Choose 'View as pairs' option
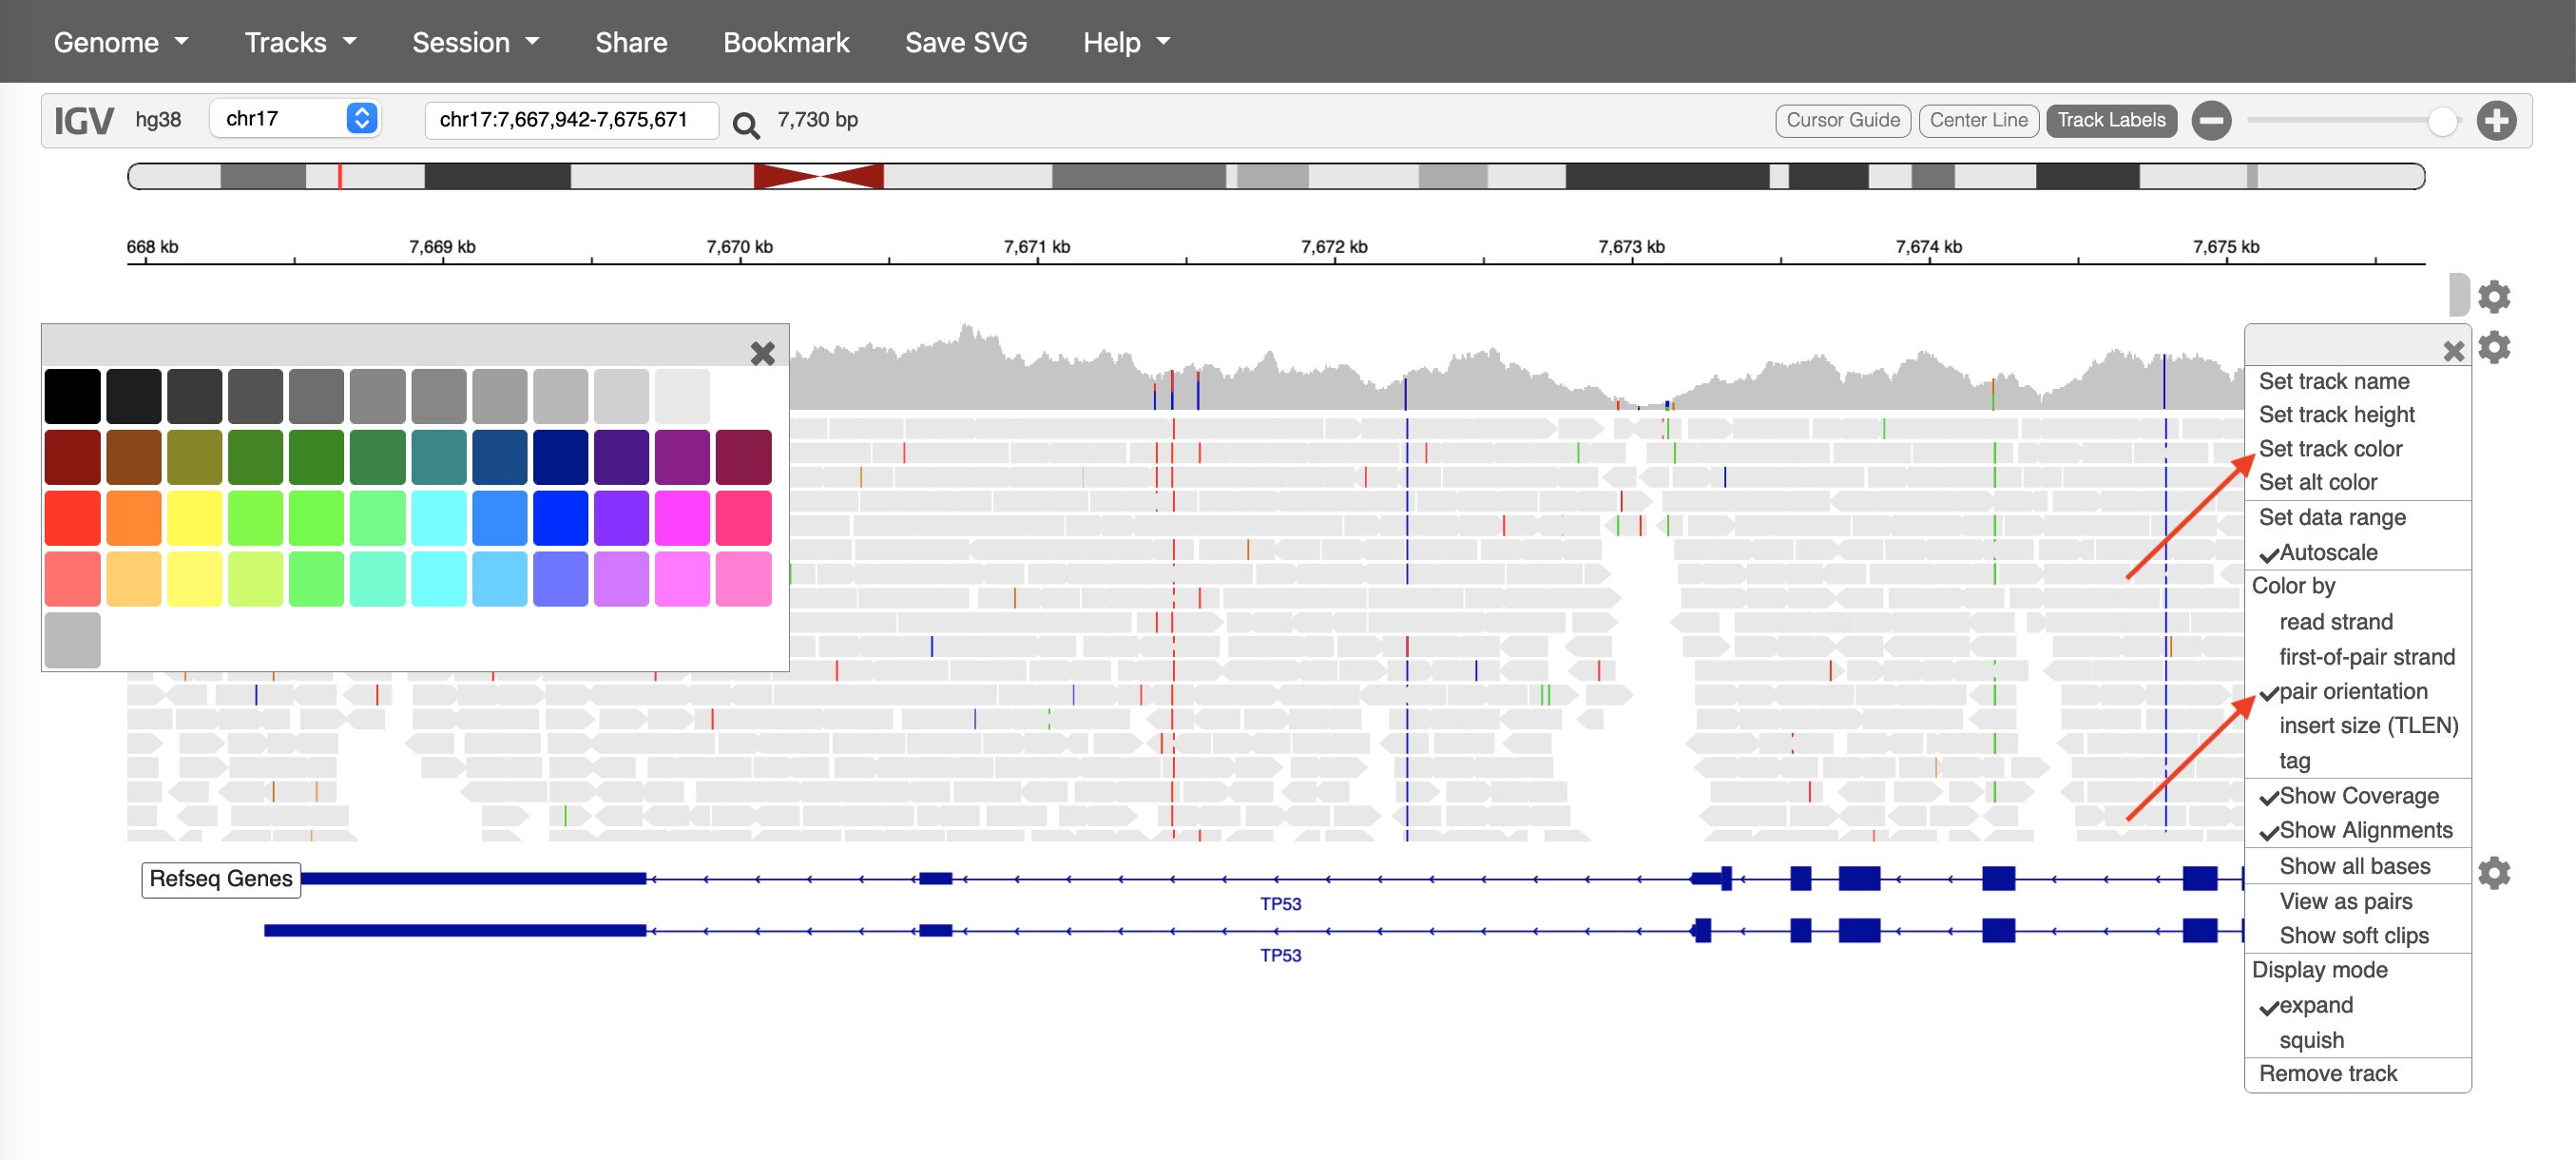 click(2345, 901)
